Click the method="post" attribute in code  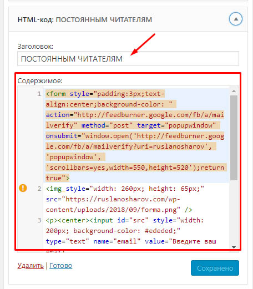[x=107, y=125]
